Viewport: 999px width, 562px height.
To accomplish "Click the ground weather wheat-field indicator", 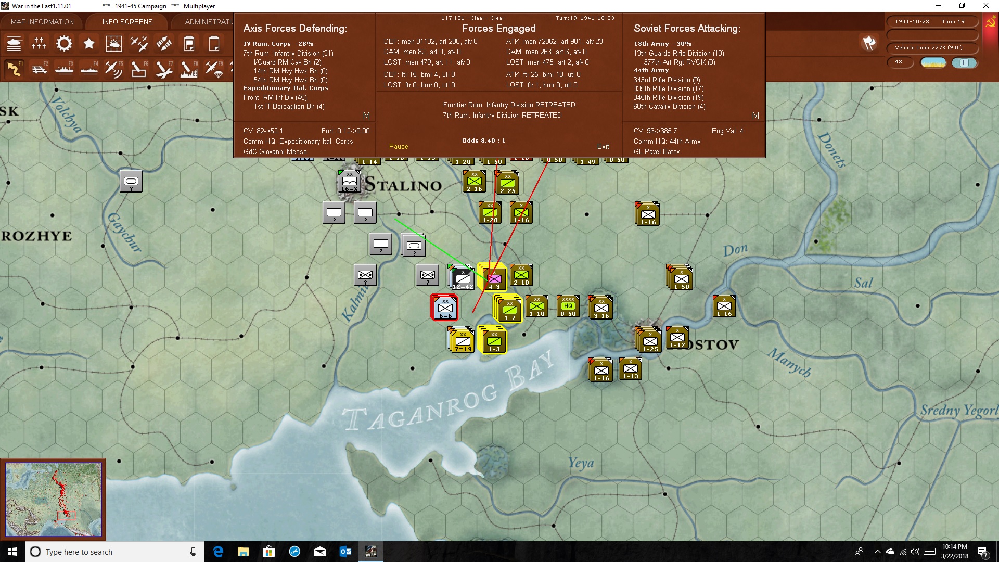I will pos(933,62).
